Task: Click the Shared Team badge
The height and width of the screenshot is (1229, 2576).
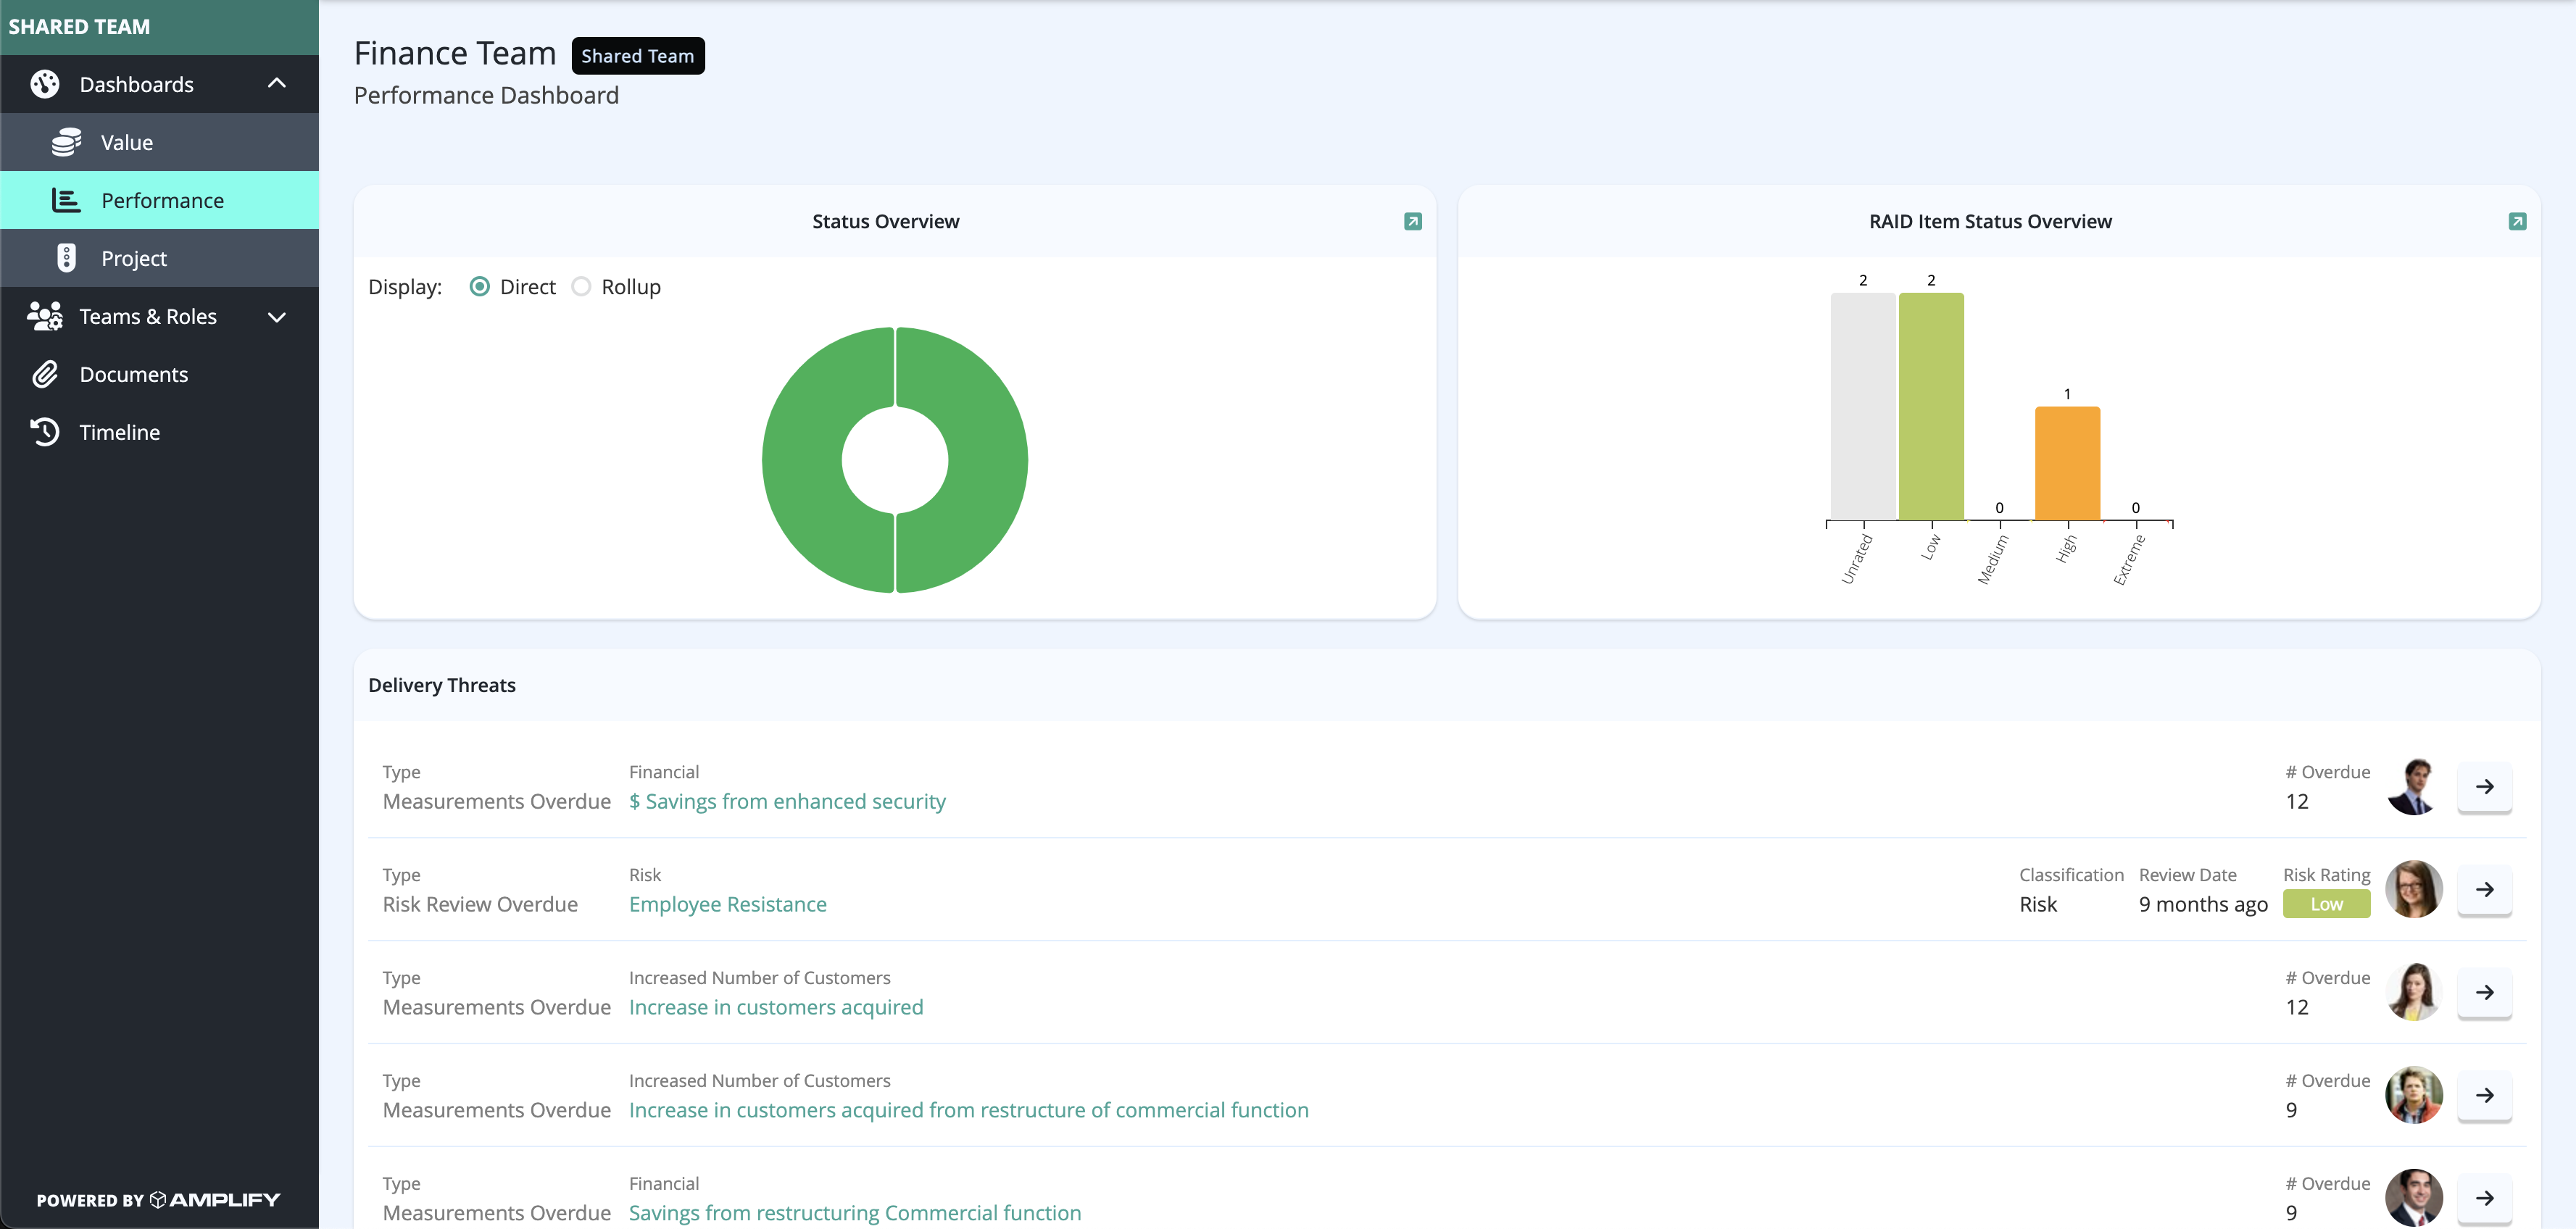Action: (638, 56)
